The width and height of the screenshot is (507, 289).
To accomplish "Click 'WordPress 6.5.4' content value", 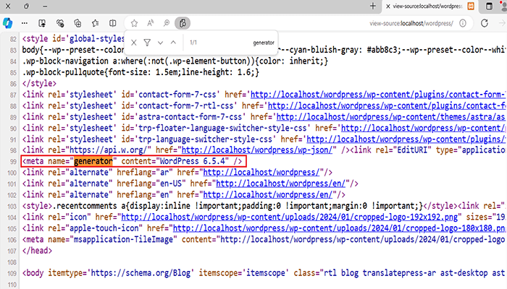I will click(x=194, y=161).
